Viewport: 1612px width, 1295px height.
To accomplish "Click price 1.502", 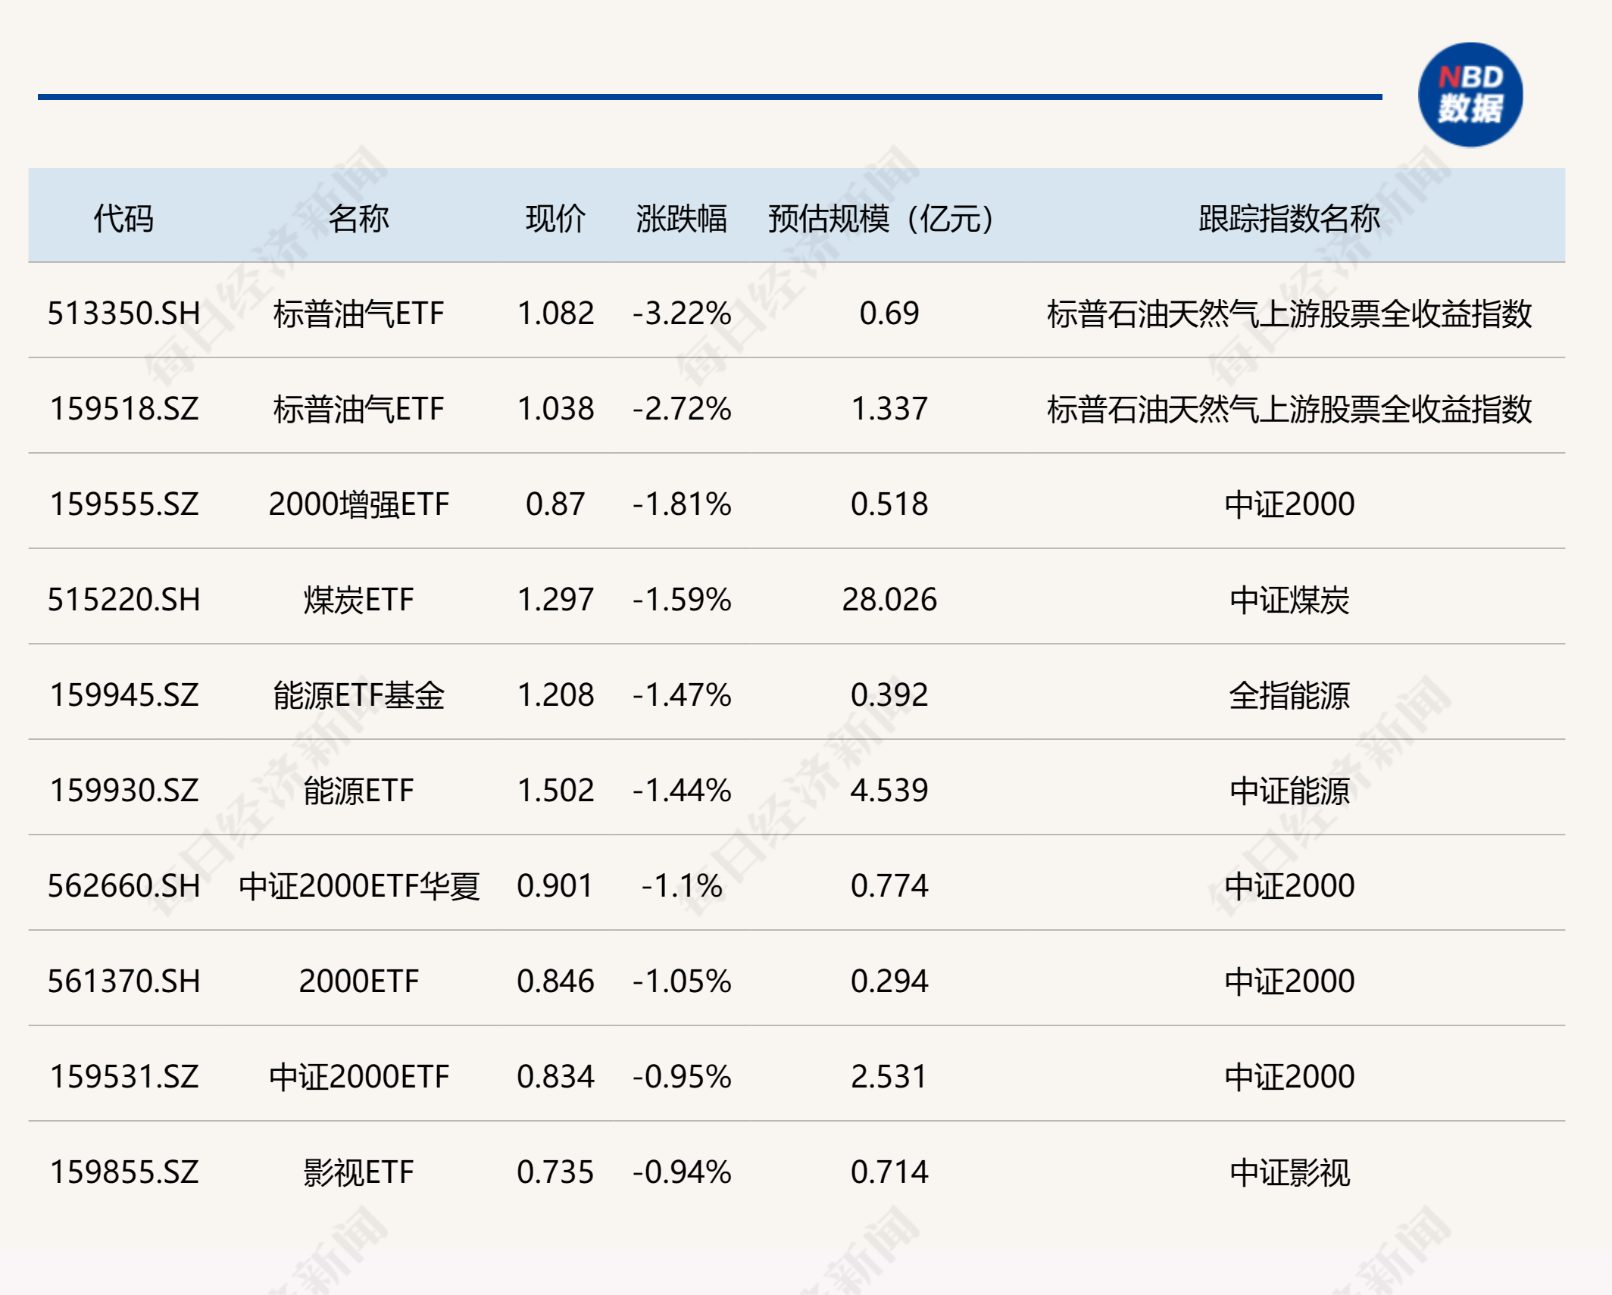I will tap(555, 791).
